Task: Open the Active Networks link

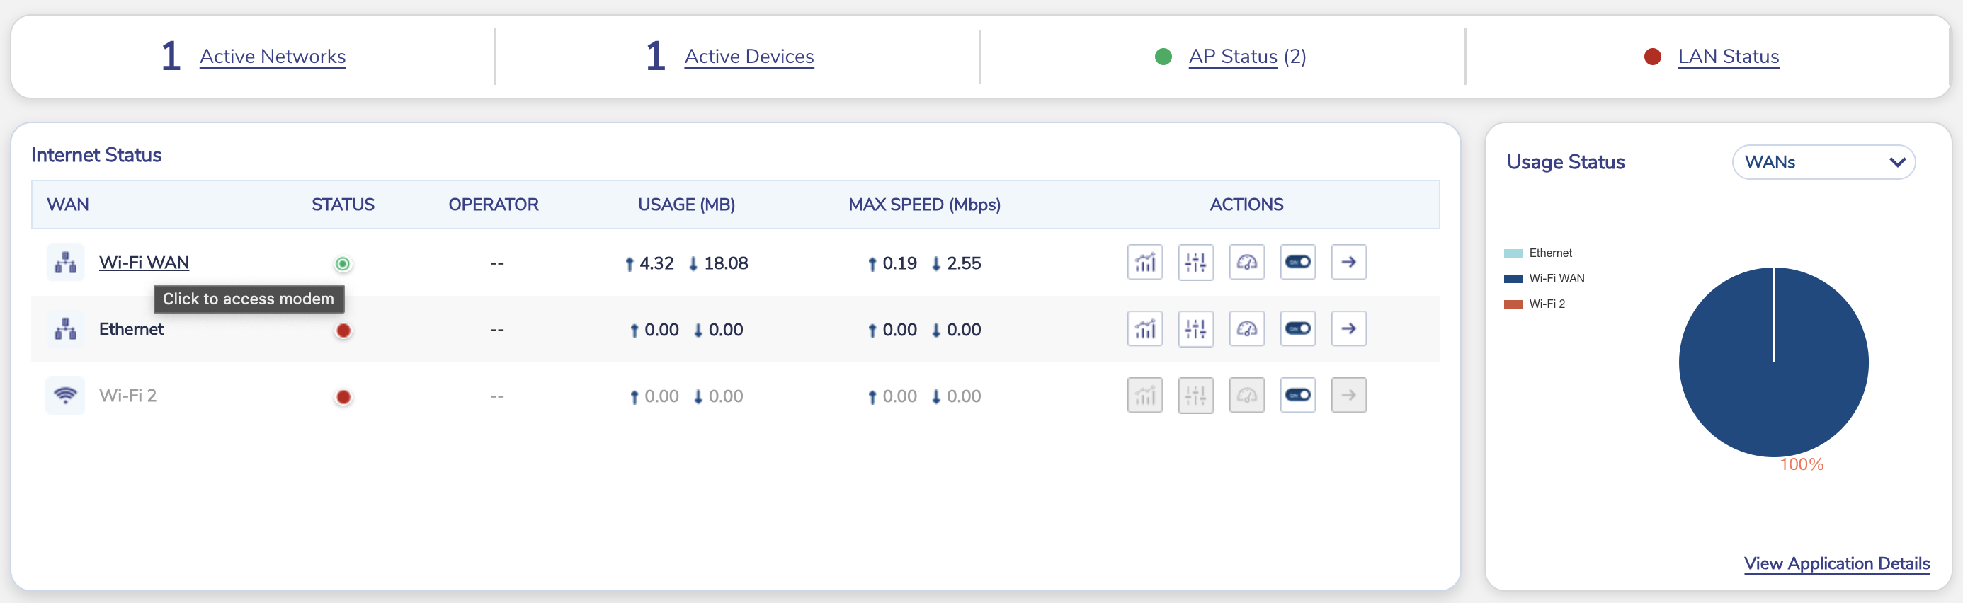Action: coord(272,57)
